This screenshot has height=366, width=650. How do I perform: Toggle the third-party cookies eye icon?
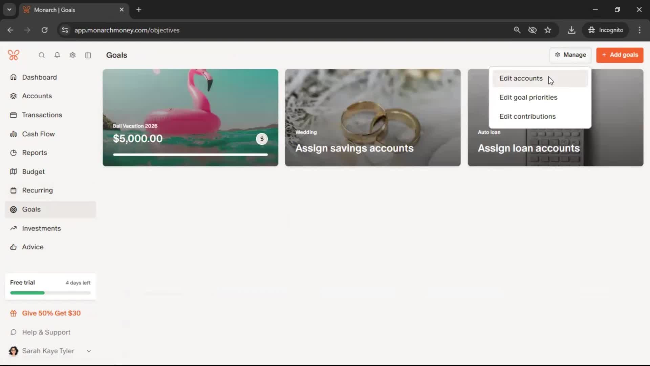532,30
